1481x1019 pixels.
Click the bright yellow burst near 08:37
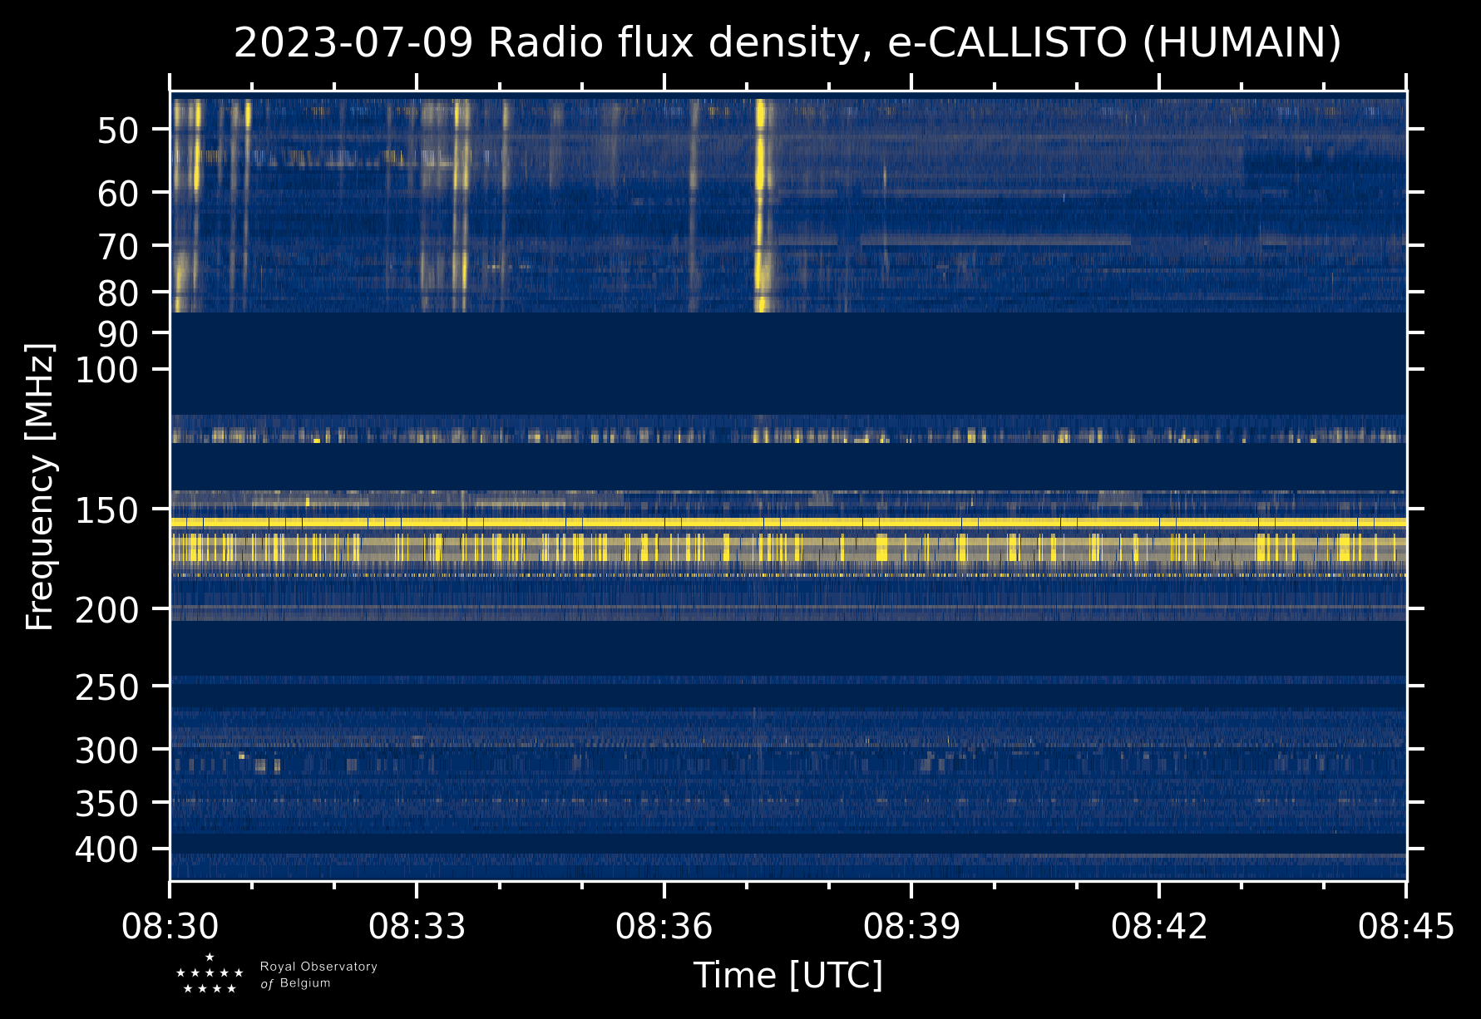pos(761,205)
